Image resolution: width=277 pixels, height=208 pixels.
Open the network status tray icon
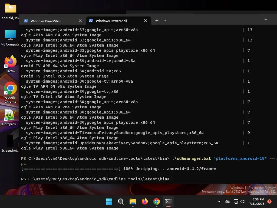pyautogui.click(x=236, y=201)
